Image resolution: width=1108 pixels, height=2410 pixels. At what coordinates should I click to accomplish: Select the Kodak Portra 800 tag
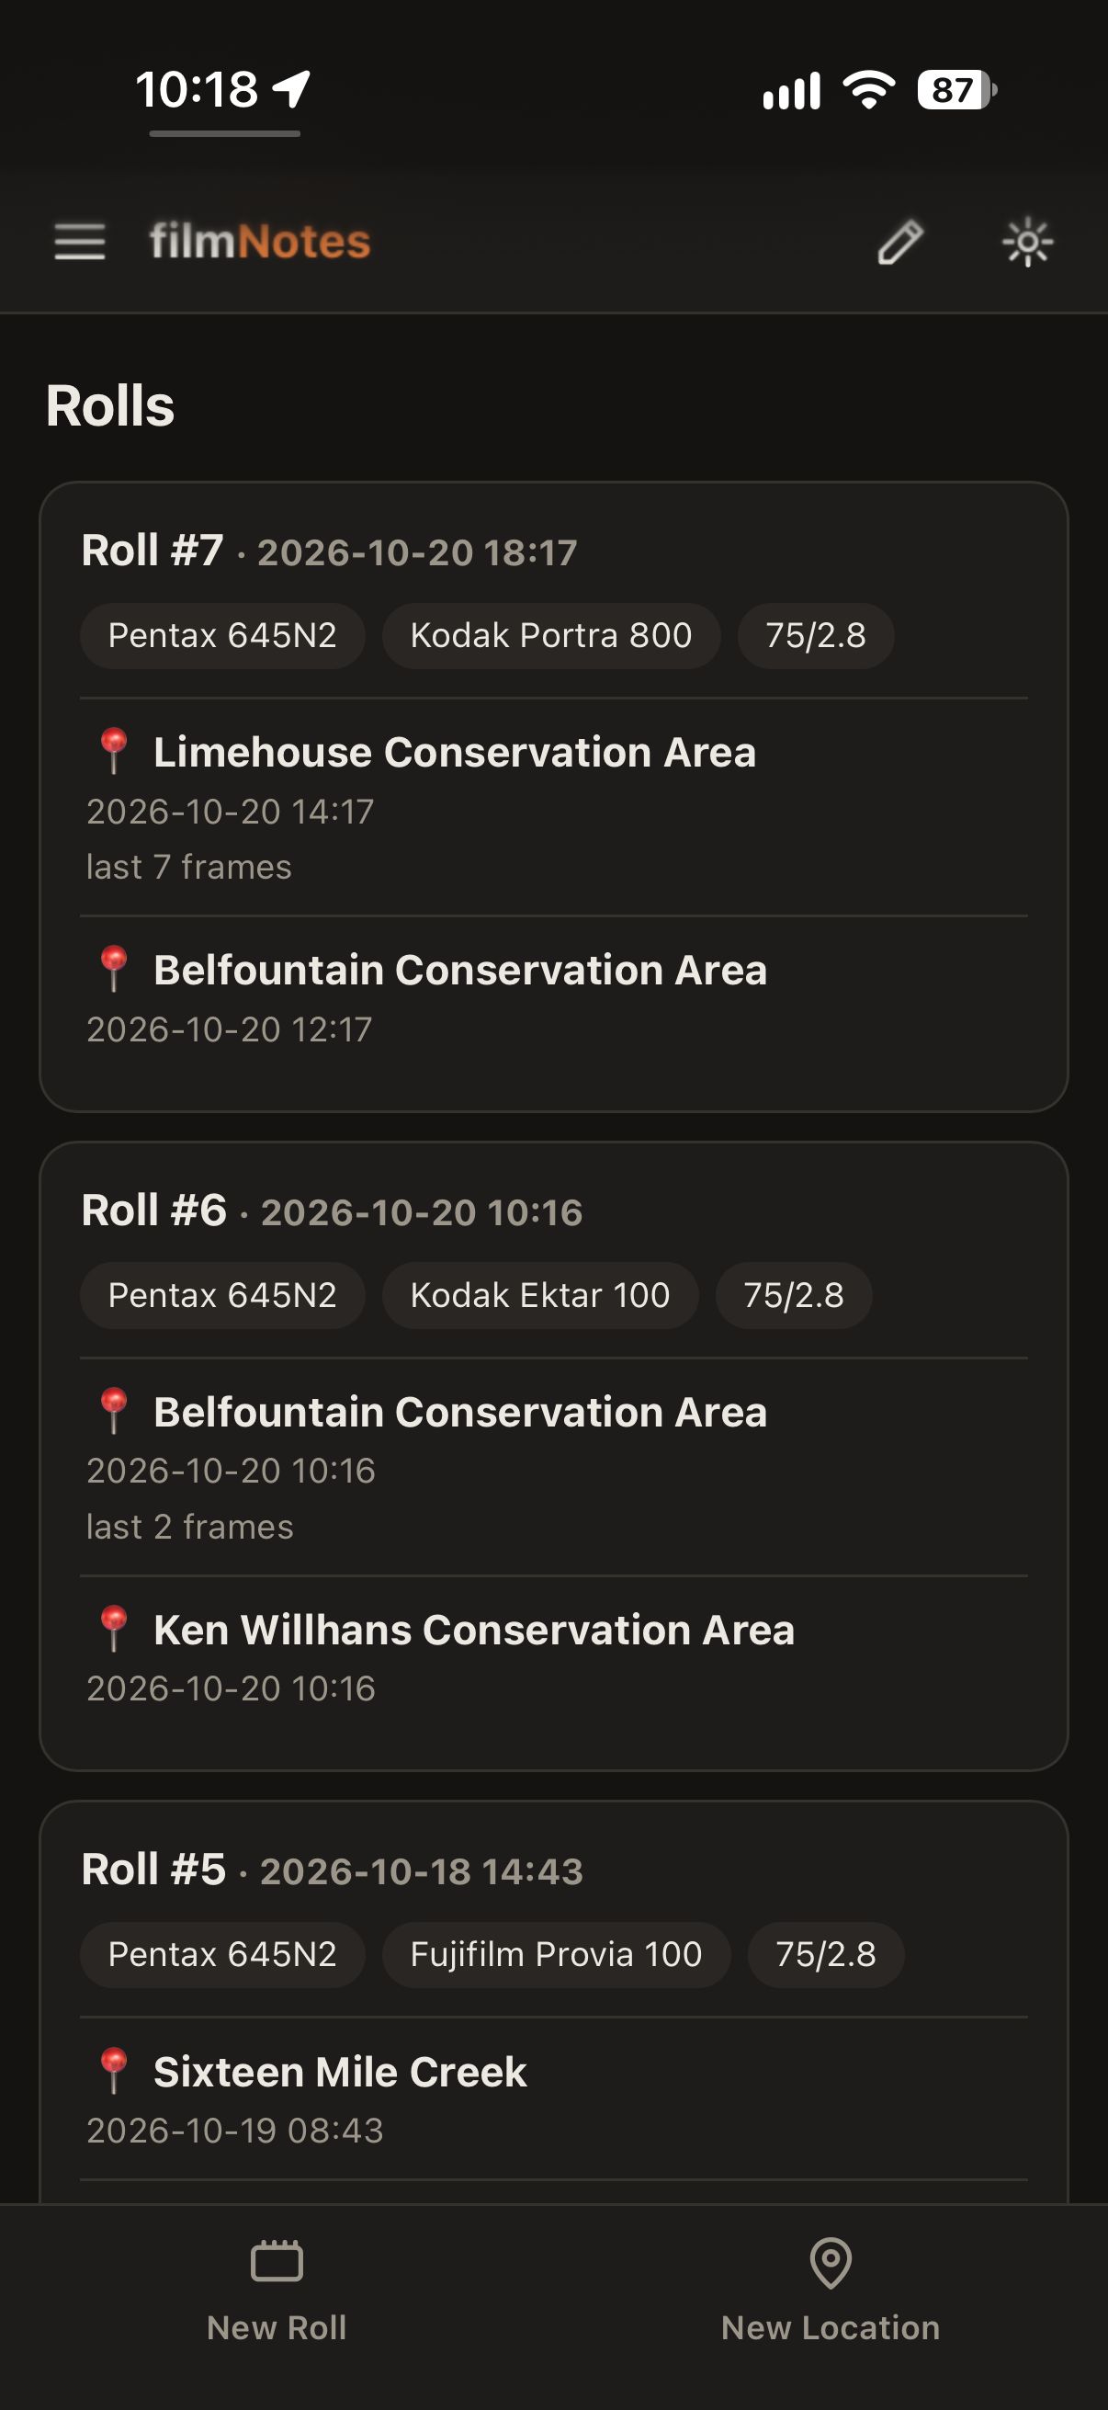tap(550, 635)
